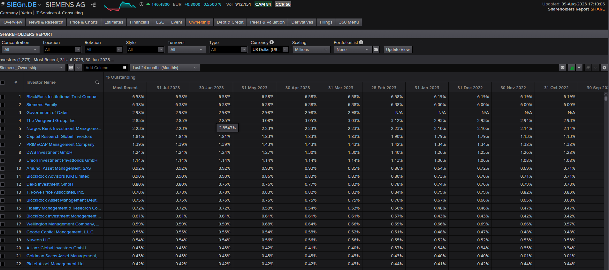Open the portfolio folder browse icon

[x=376, y=49]
